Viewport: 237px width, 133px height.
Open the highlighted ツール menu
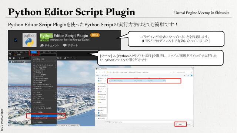34,52
